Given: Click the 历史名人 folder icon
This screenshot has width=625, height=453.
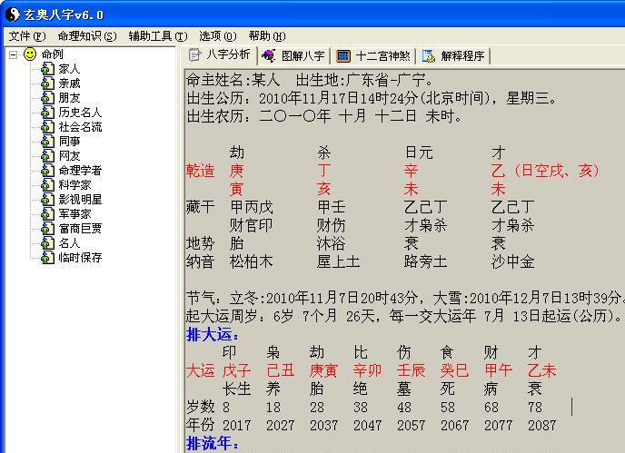Looking at the screenshot, I should point(48,113).
